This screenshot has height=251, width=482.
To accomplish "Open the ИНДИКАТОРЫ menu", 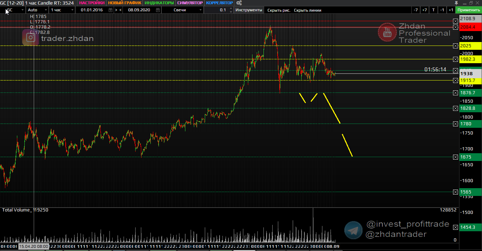I will click(x=159, y=3).
